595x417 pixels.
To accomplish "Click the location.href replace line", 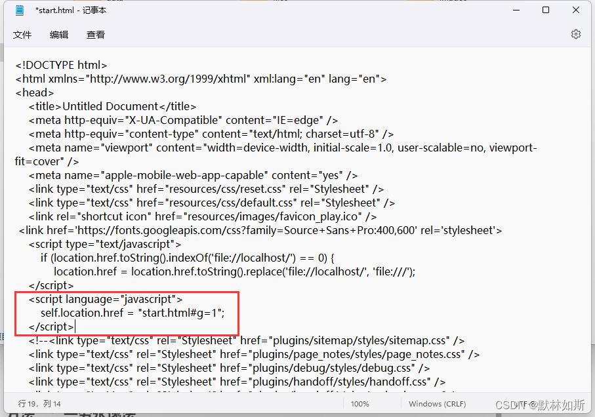I will click(x=234, y=271).
